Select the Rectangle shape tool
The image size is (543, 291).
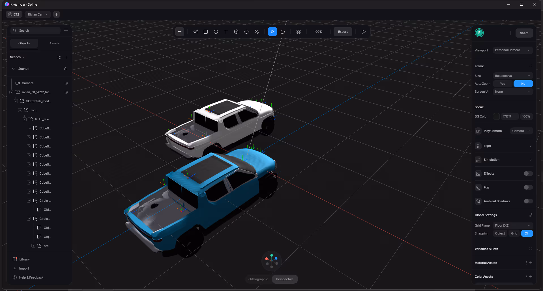[x=206, y=32]
